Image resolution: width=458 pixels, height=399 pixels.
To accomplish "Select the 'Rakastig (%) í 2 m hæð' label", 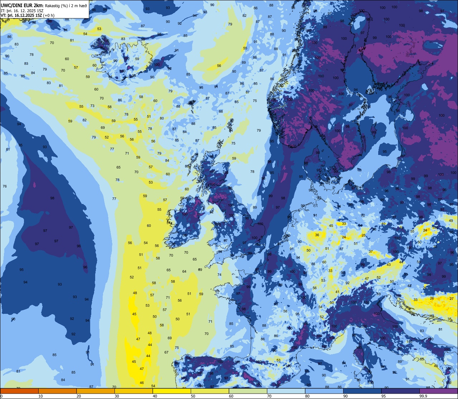I will click(66, 5).
